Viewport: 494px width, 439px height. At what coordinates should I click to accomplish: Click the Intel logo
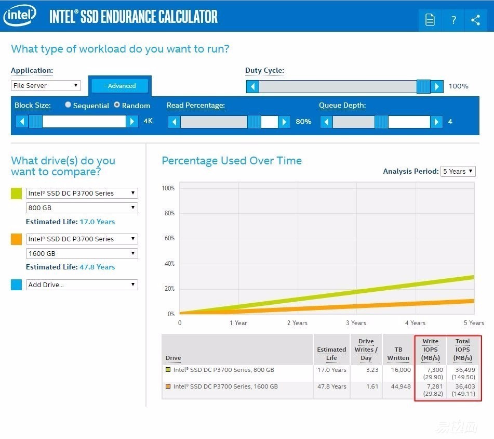click(x=20, y=15)
